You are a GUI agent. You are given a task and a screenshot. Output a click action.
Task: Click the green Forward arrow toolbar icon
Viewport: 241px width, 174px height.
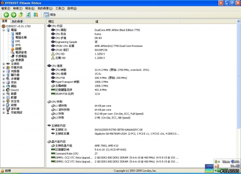coord(14,15)
